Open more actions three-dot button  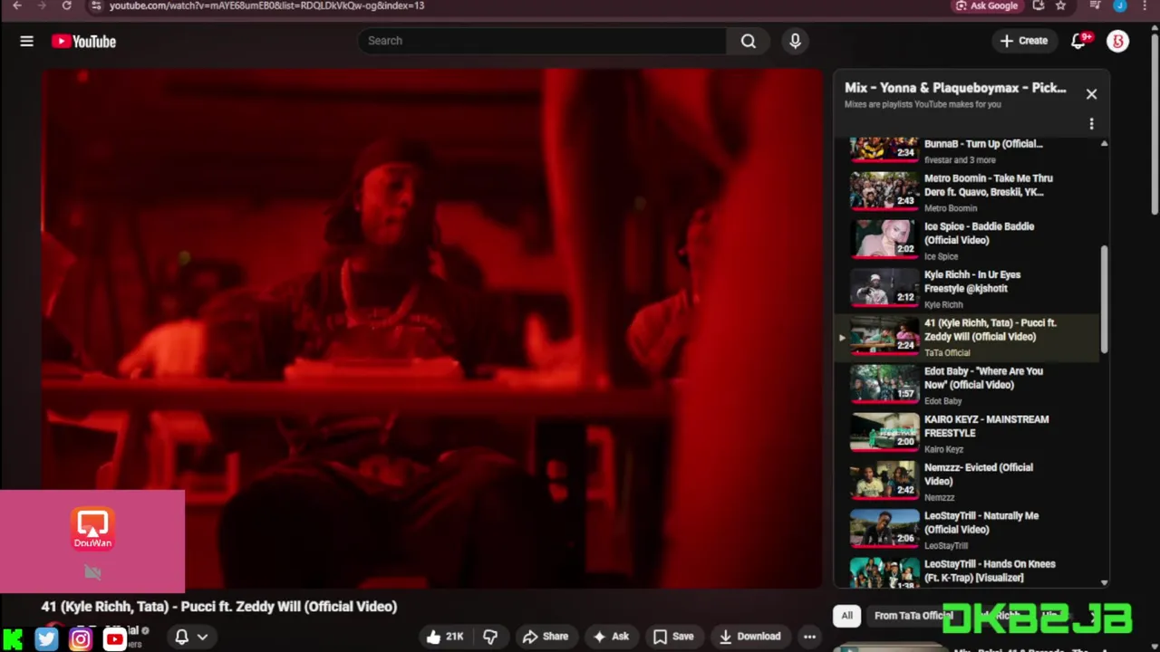(809, 637)
